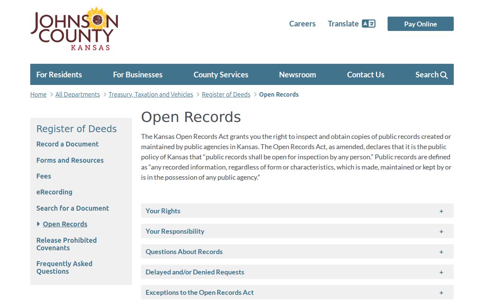Image resolution: width=484 pixels, height=302 pixels.
Task: Open All Departments breadcrumb link
Action: click(78, 94)
